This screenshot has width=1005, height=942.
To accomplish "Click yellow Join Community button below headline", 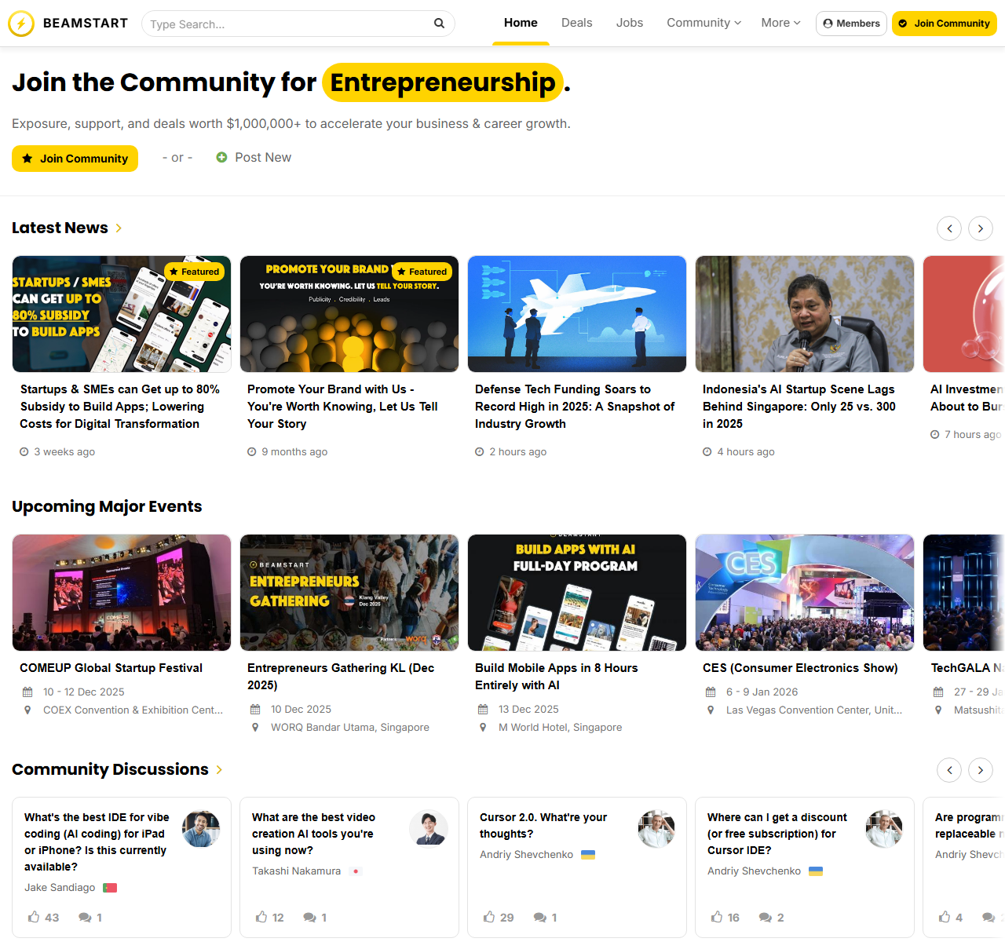I will pyautogui.click(x=75, y=159).
